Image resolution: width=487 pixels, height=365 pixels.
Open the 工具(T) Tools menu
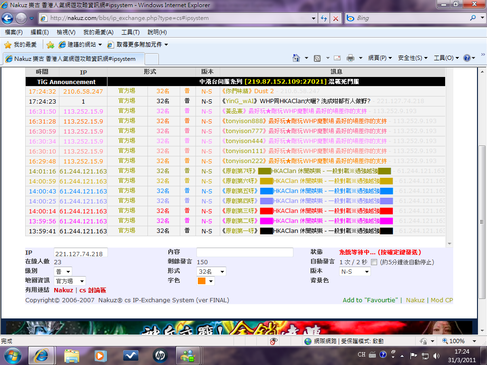point(130,32)
